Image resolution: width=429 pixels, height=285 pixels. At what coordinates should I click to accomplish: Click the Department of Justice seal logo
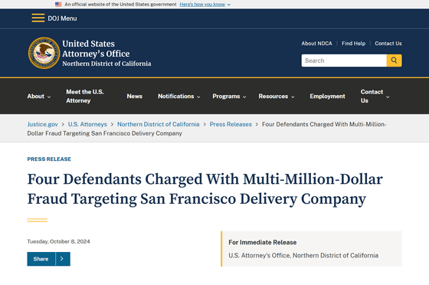pyautogui.click(x=44, y=53)
